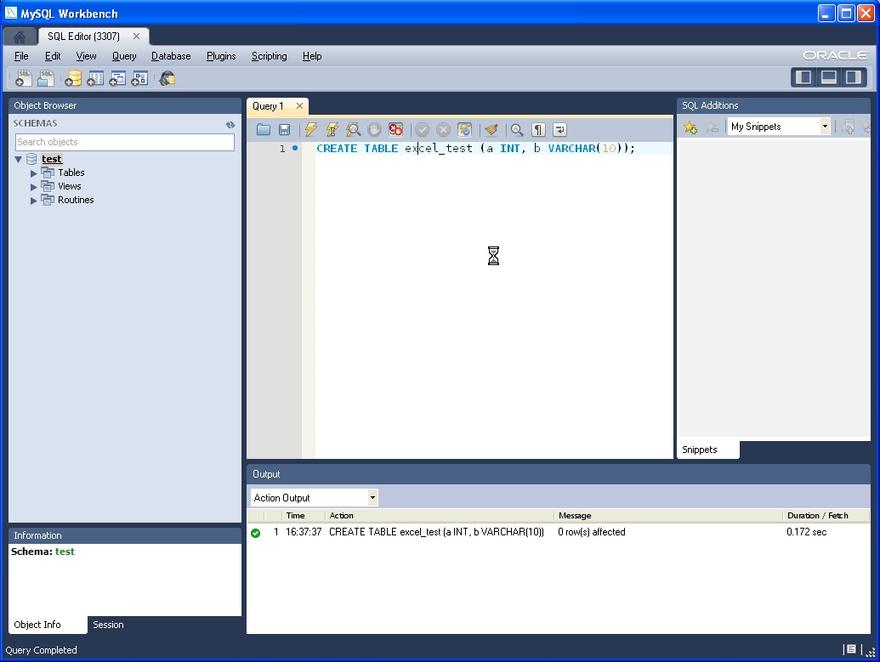Stop the running query

coord(374,129)
